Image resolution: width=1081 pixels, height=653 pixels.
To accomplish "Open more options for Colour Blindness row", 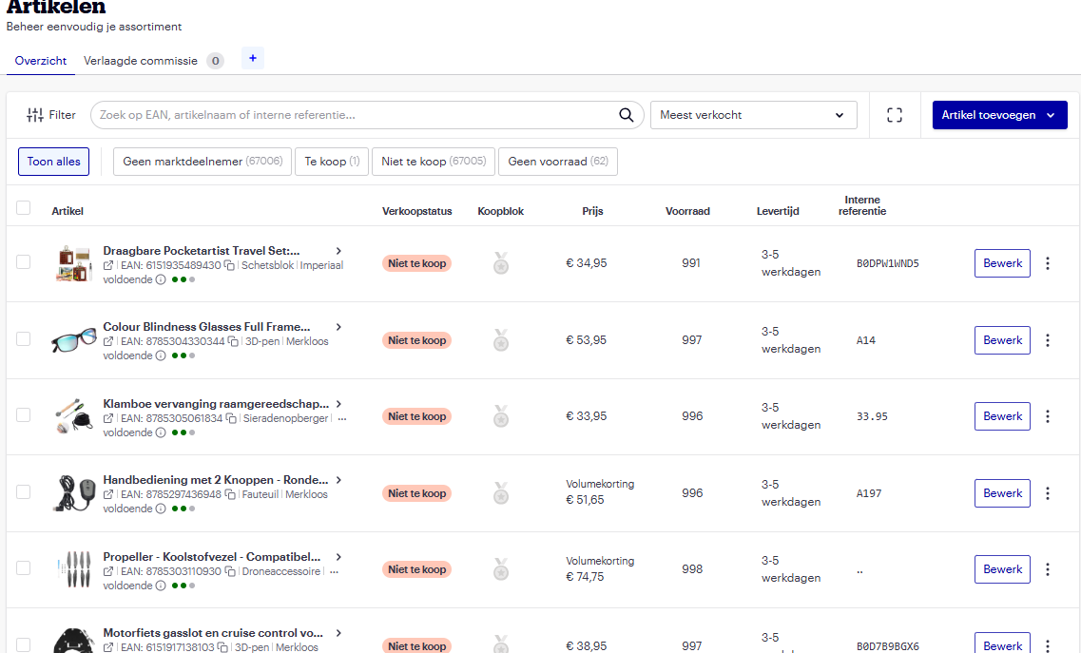I will coord(1047,340).
